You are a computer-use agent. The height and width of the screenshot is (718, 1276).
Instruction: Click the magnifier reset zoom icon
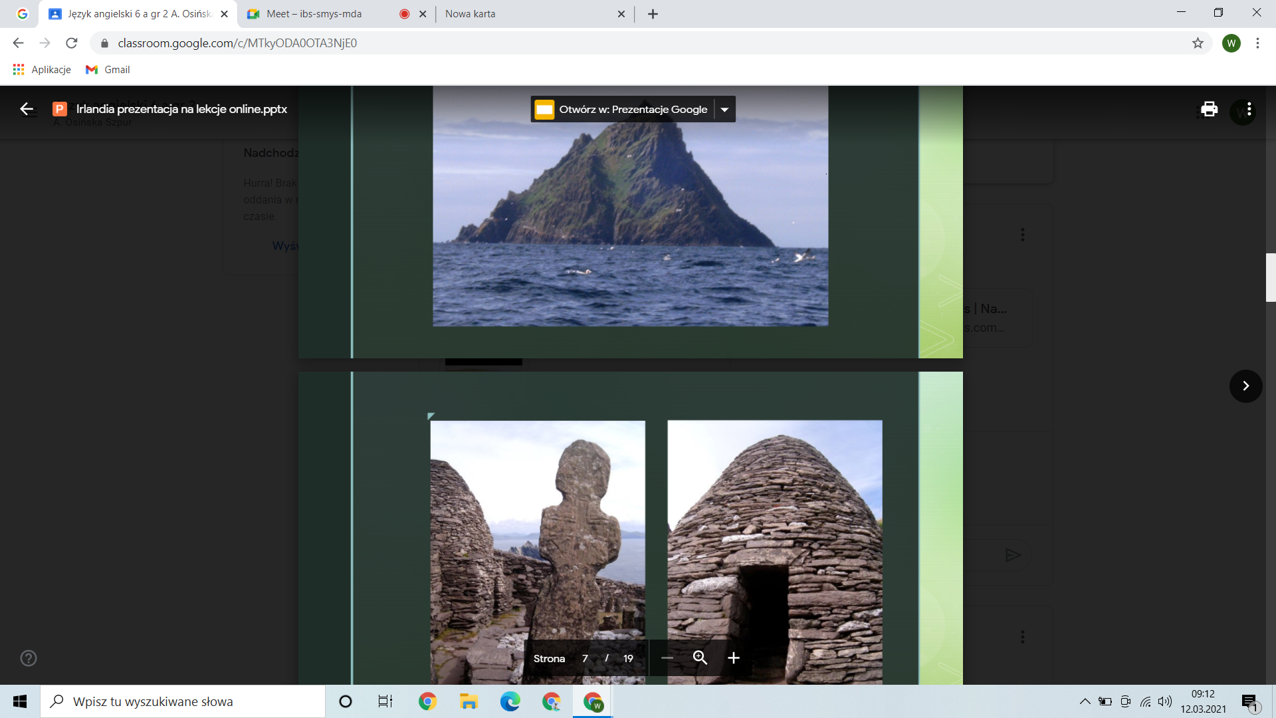700,658
